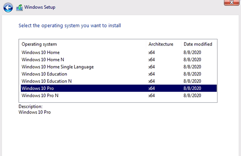This screenshot has width=241, height=156.
Task: Click the Operating system column header
Action: point(83,44)
